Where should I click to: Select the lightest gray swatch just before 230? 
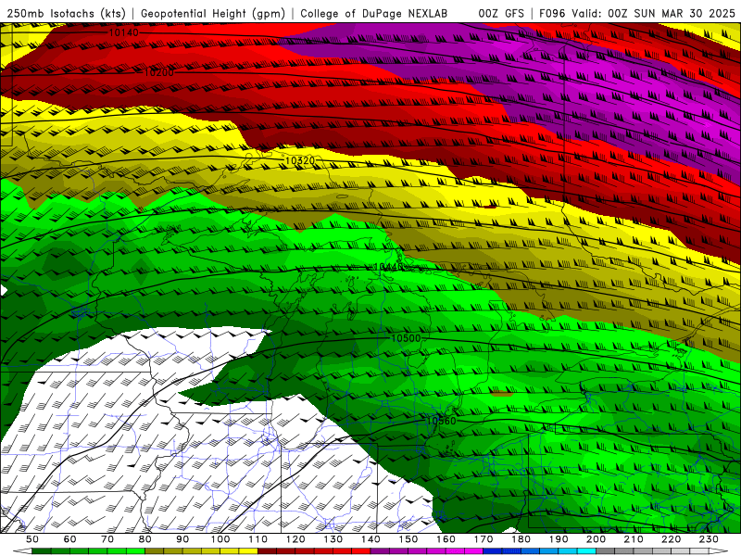click(x=699, y=551)
